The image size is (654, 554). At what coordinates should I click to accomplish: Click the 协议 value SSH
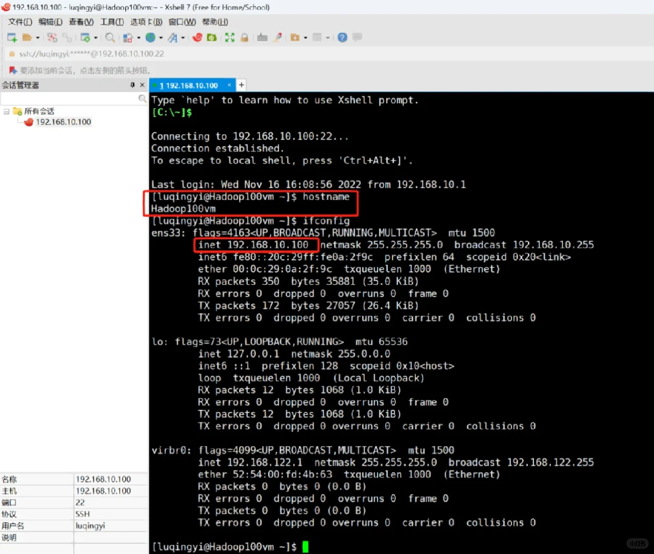(83, 514)
